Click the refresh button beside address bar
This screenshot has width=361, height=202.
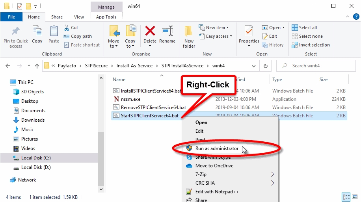coord(266,66)
